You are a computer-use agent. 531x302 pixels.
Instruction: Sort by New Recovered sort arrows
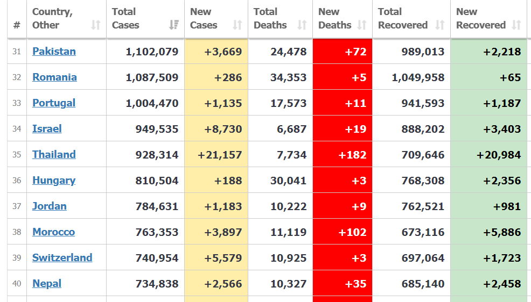tap(516, 25)
